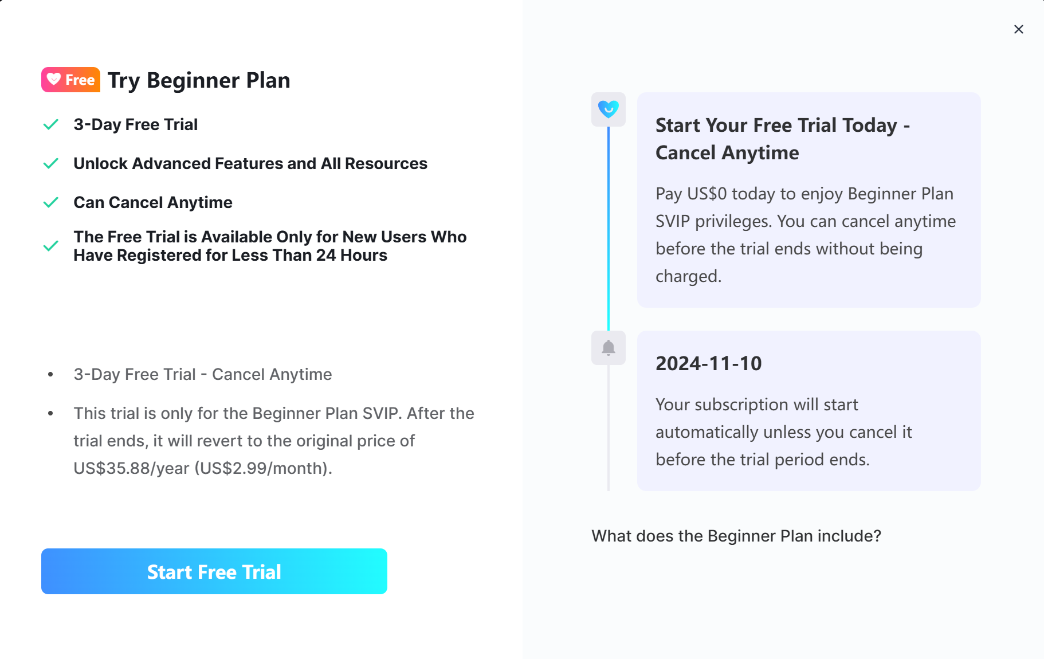
Task: Click the bell reminder icon
Action: tap(609, 347)
